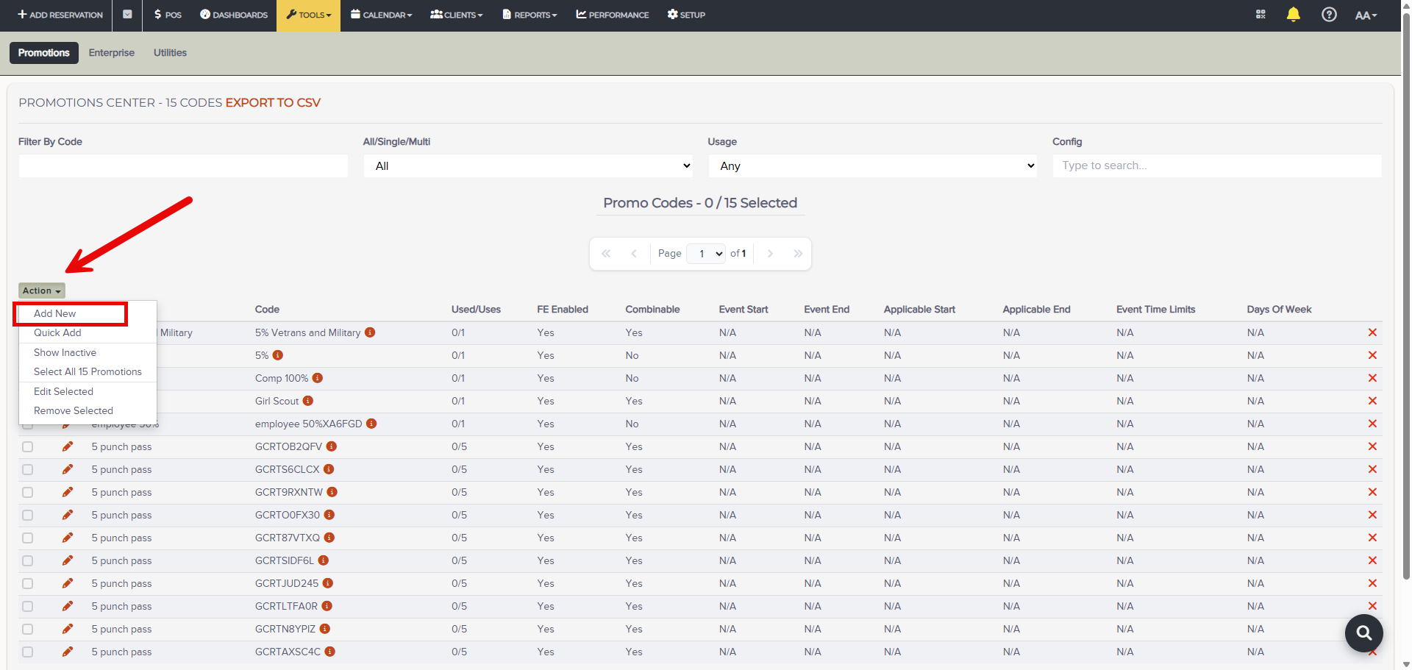
Task: Check the box for GCRTJUD245 row
Action: coord(27,583)
